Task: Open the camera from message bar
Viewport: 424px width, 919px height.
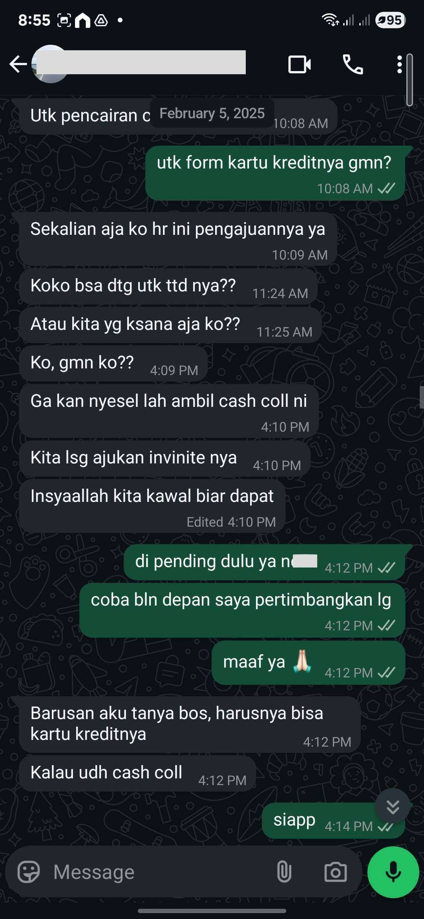Action: pos(336,872)
